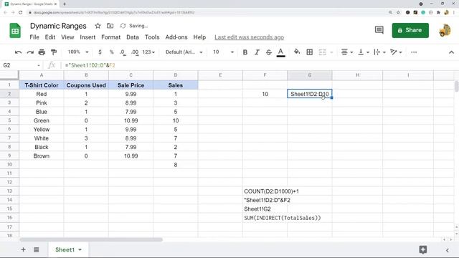Open the zoom 100% dropdown
Viewport: 459px width, 258px height.
[78, 52]
